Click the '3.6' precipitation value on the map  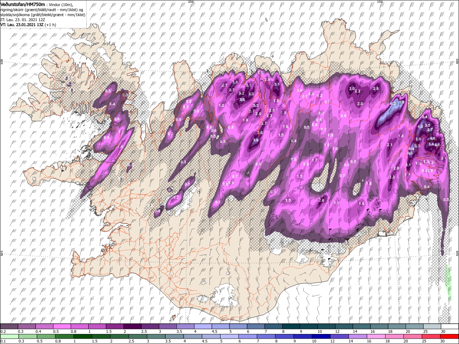pyautogui.click(x=260, y=133)
